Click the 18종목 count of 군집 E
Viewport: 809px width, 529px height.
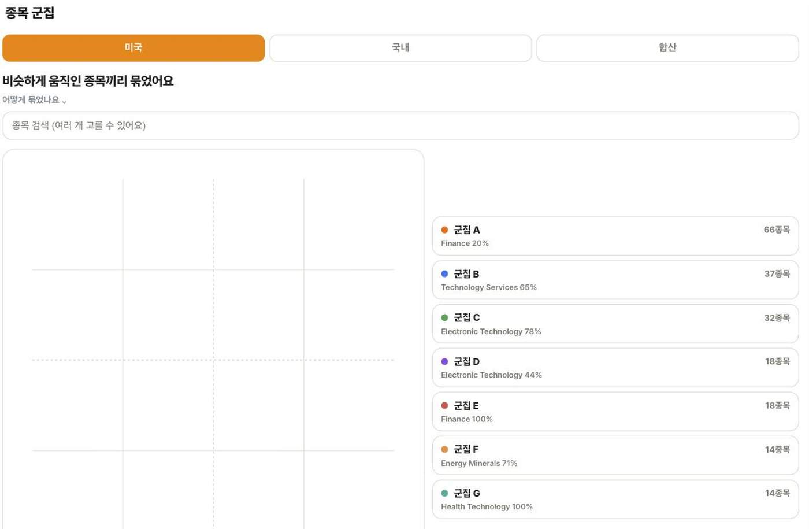tap(777, 405)
